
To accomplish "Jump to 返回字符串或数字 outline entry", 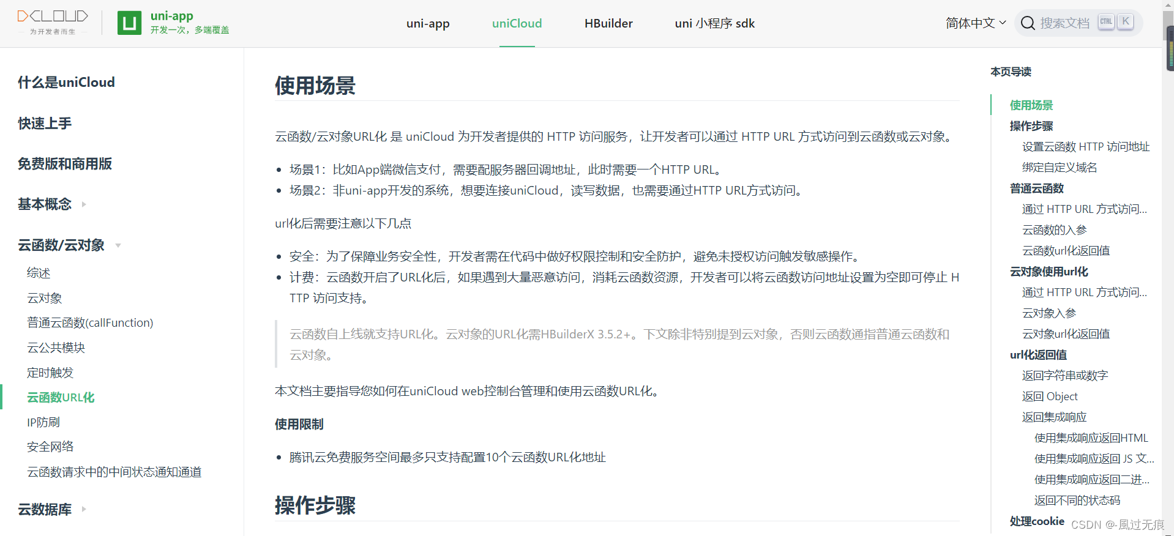I will click(1065, 376).
